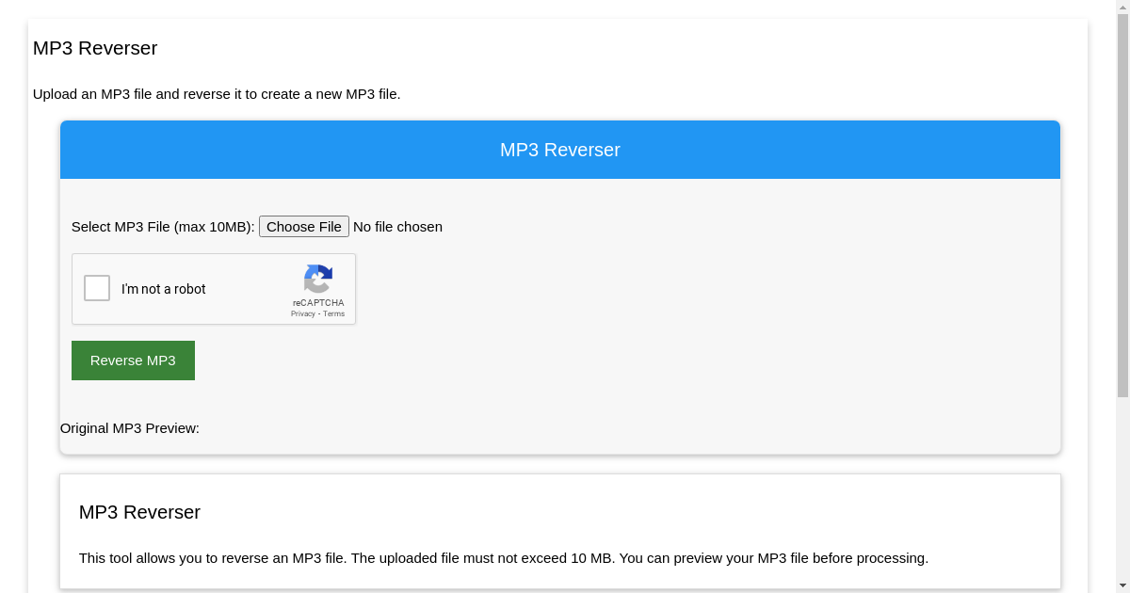The image size is (1130, 593).
Task: Click the "I'm not a robot" label text
Action: click(x=163, y=289)
